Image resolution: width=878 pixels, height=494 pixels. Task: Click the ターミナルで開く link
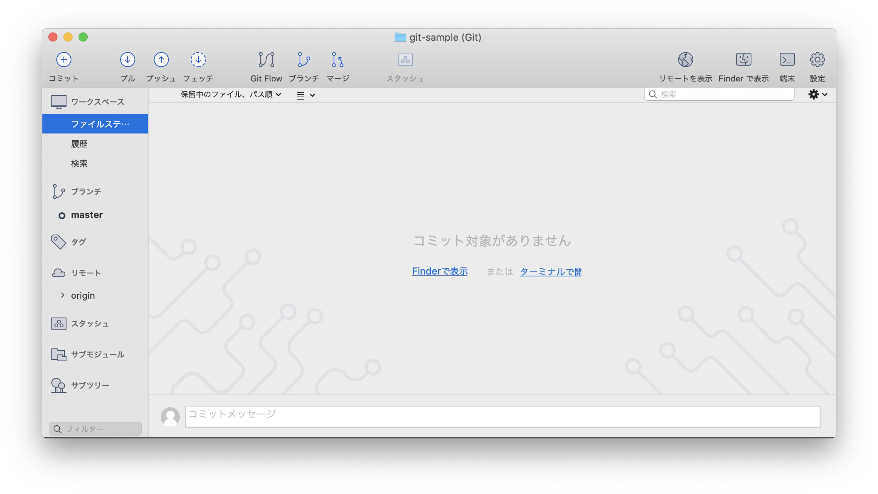(550, 272)
